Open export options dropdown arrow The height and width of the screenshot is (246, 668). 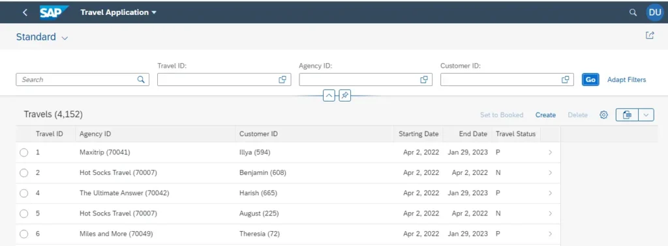coord(646,115)
